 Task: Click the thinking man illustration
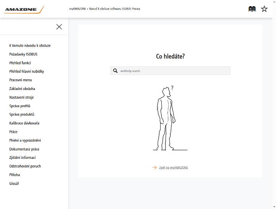click(x=170, y=118)
